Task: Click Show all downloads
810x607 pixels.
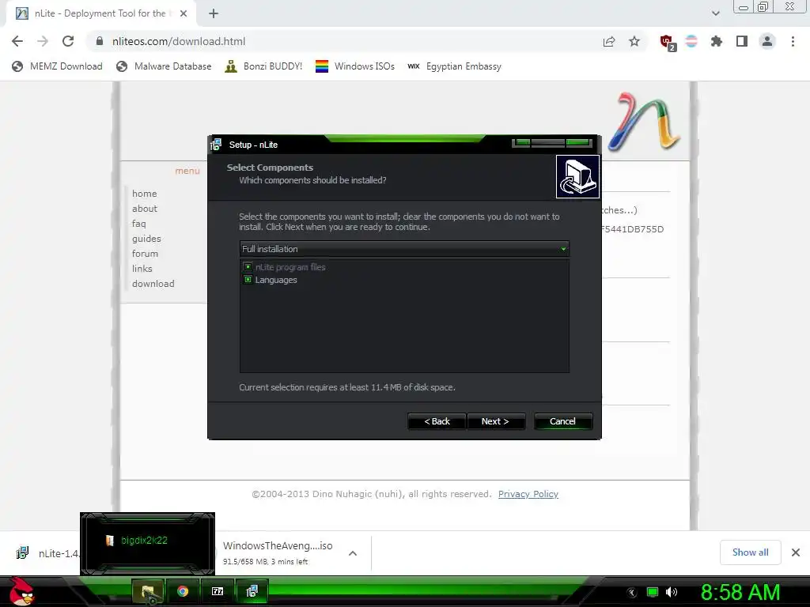Action: coord(750,552)
